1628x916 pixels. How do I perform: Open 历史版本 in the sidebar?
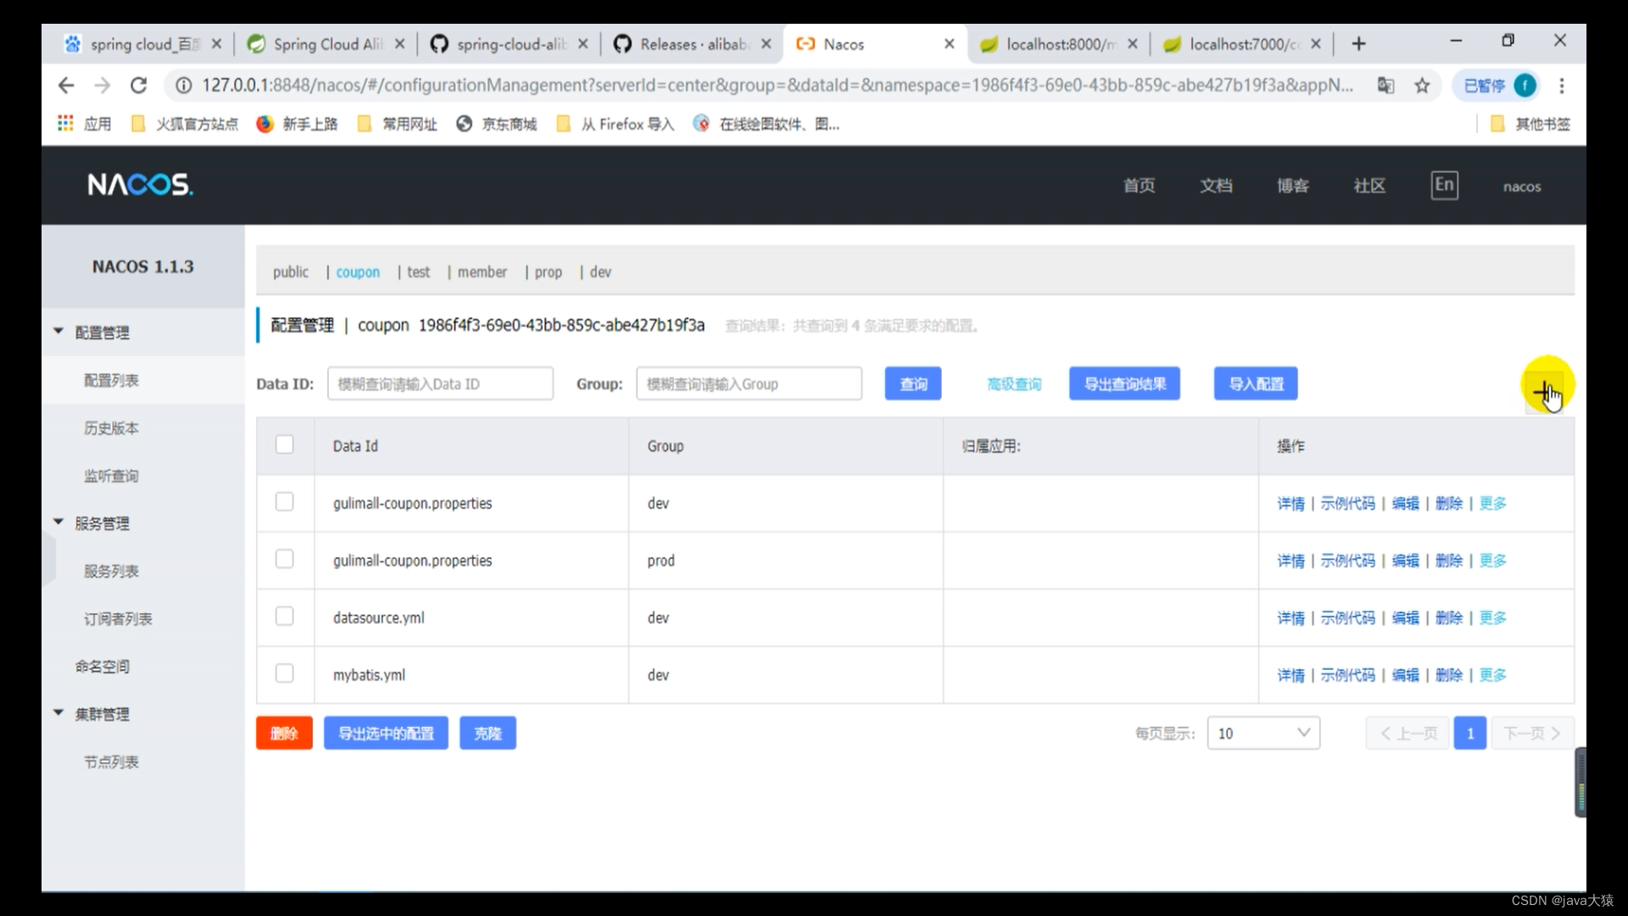click(111, 427)
